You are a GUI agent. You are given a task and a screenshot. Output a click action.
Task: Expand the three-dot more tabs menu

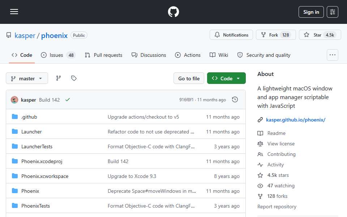[333, 55]
